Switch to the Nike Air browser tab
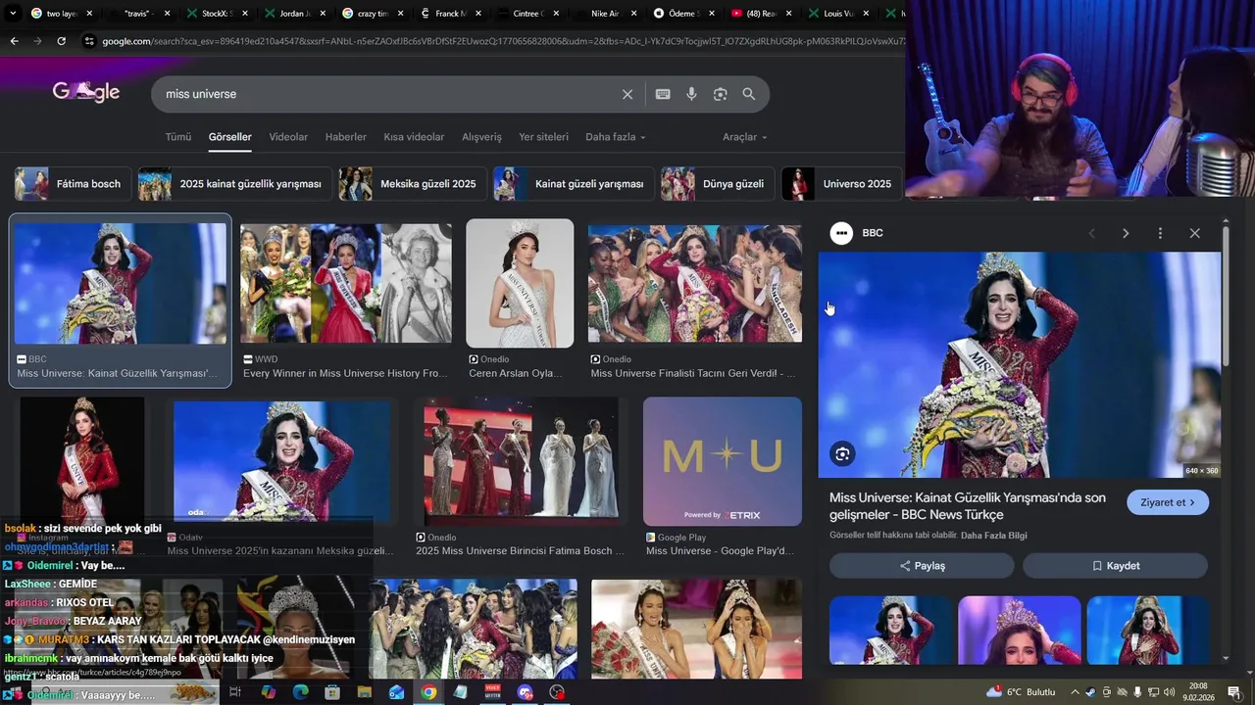Screen dimensions: 1255x705 tap(606, 14)
